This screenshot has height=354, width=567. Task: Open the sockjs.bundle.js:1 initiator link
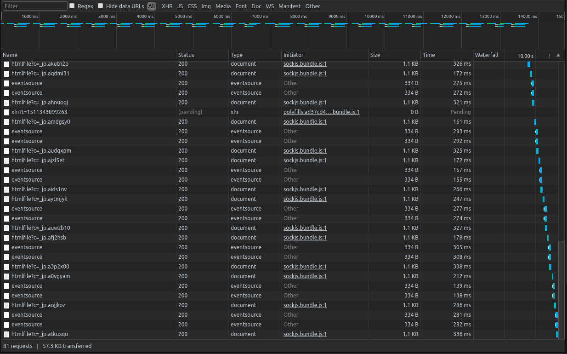tap(305, 63)
